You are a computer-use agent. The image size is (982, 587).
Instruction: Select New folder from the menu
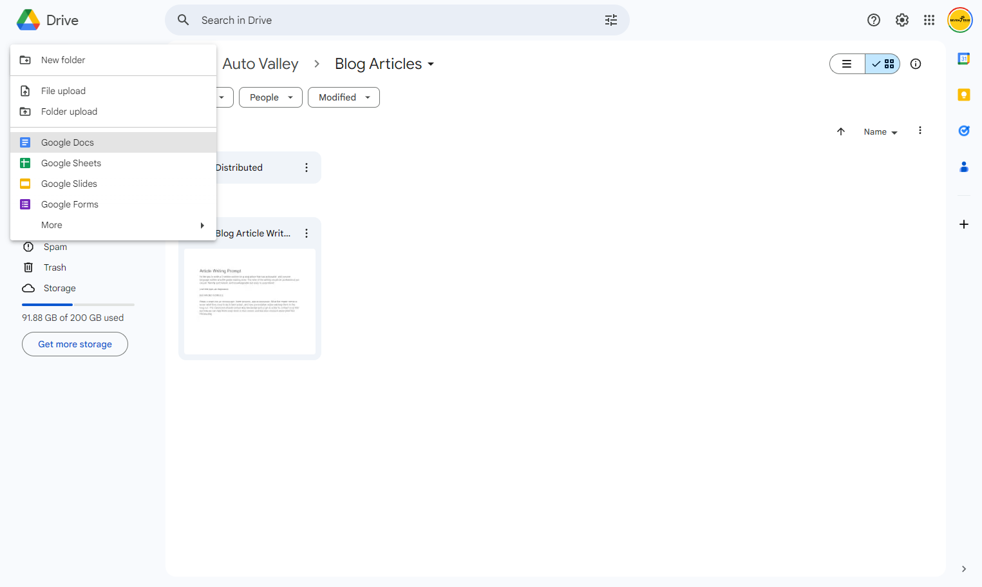(x=113, y=60)
